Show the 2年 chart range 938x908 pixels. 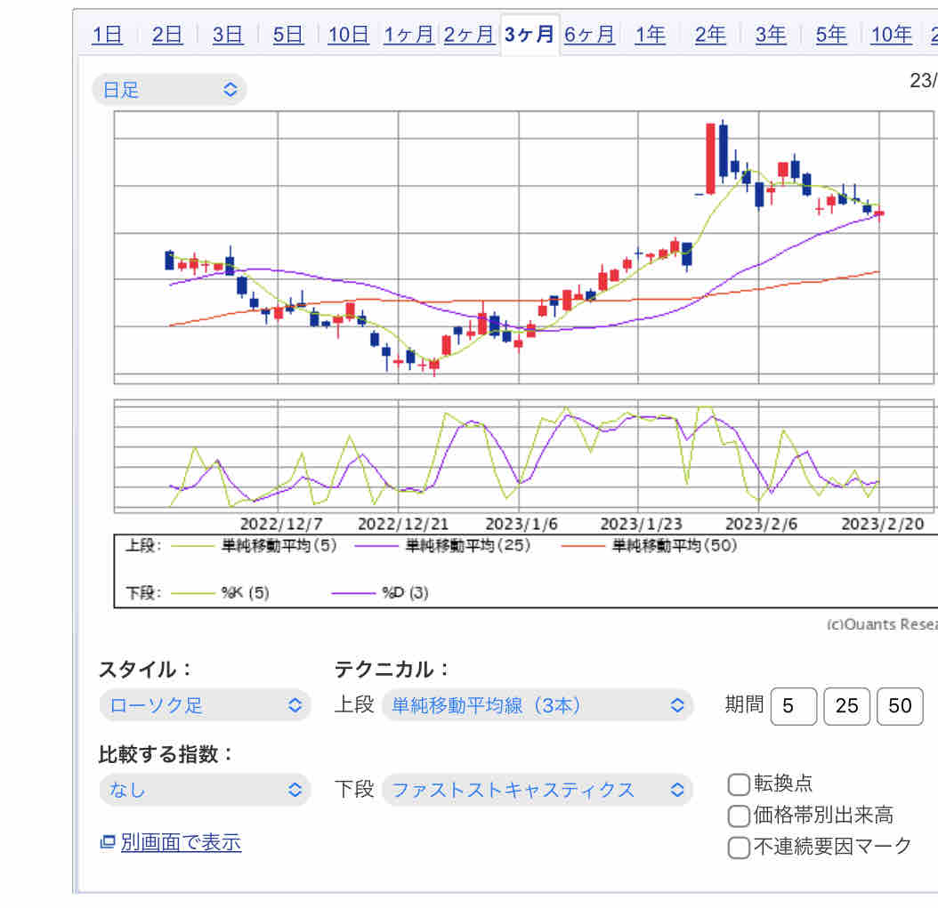tap(710, 35)
